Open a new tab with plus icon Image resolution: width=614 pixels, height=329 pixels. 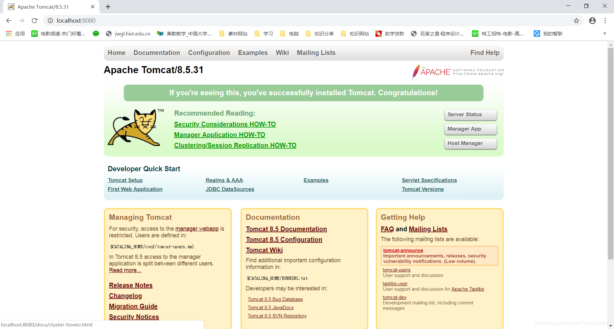[x=108, y=7]
